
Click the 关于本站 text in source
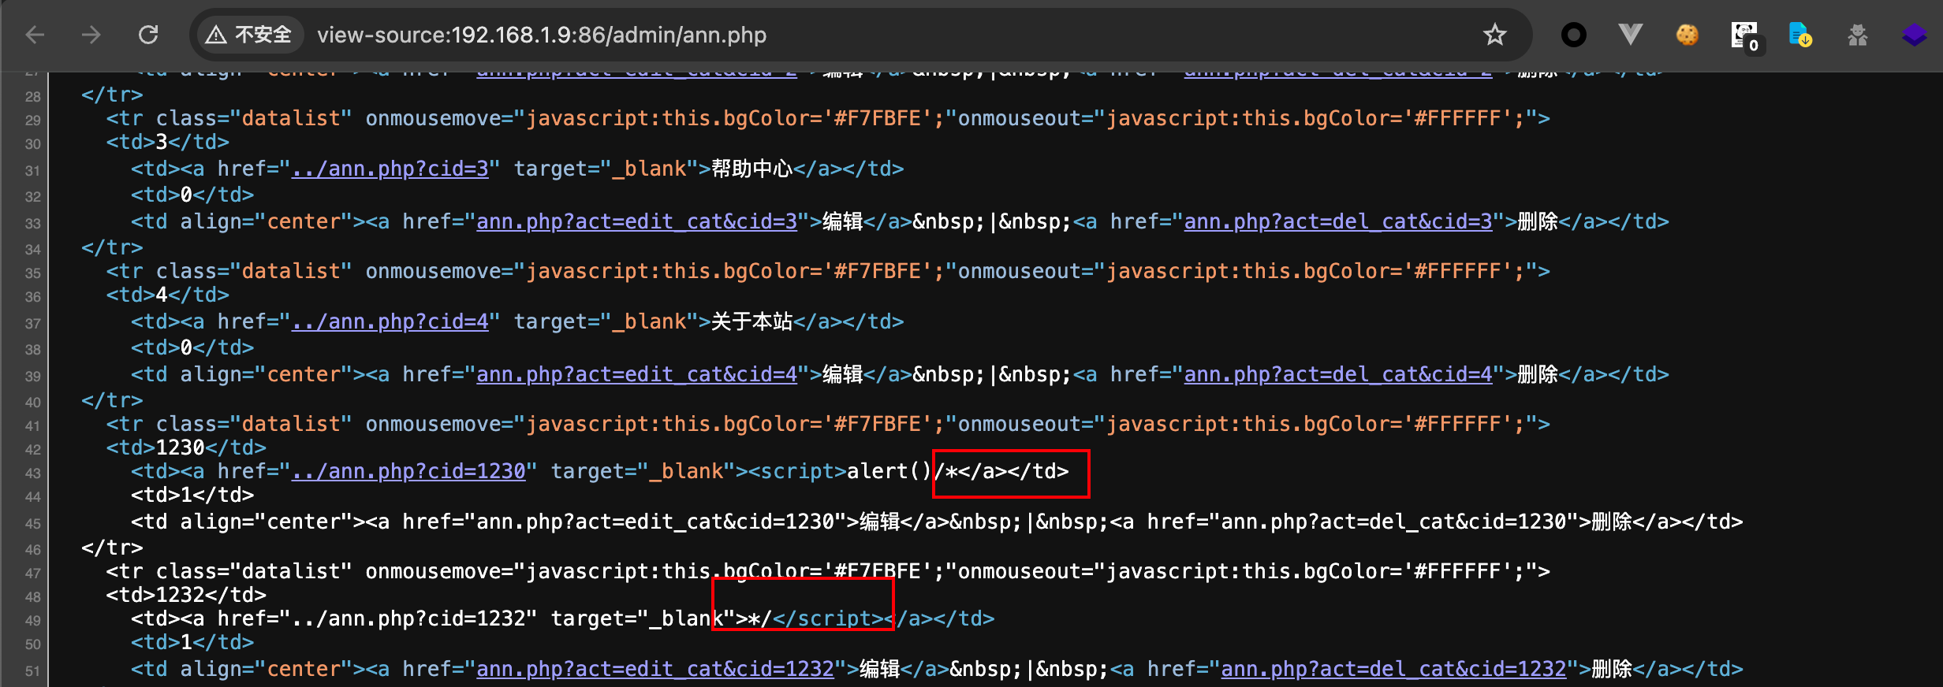[x=752, y=321]
